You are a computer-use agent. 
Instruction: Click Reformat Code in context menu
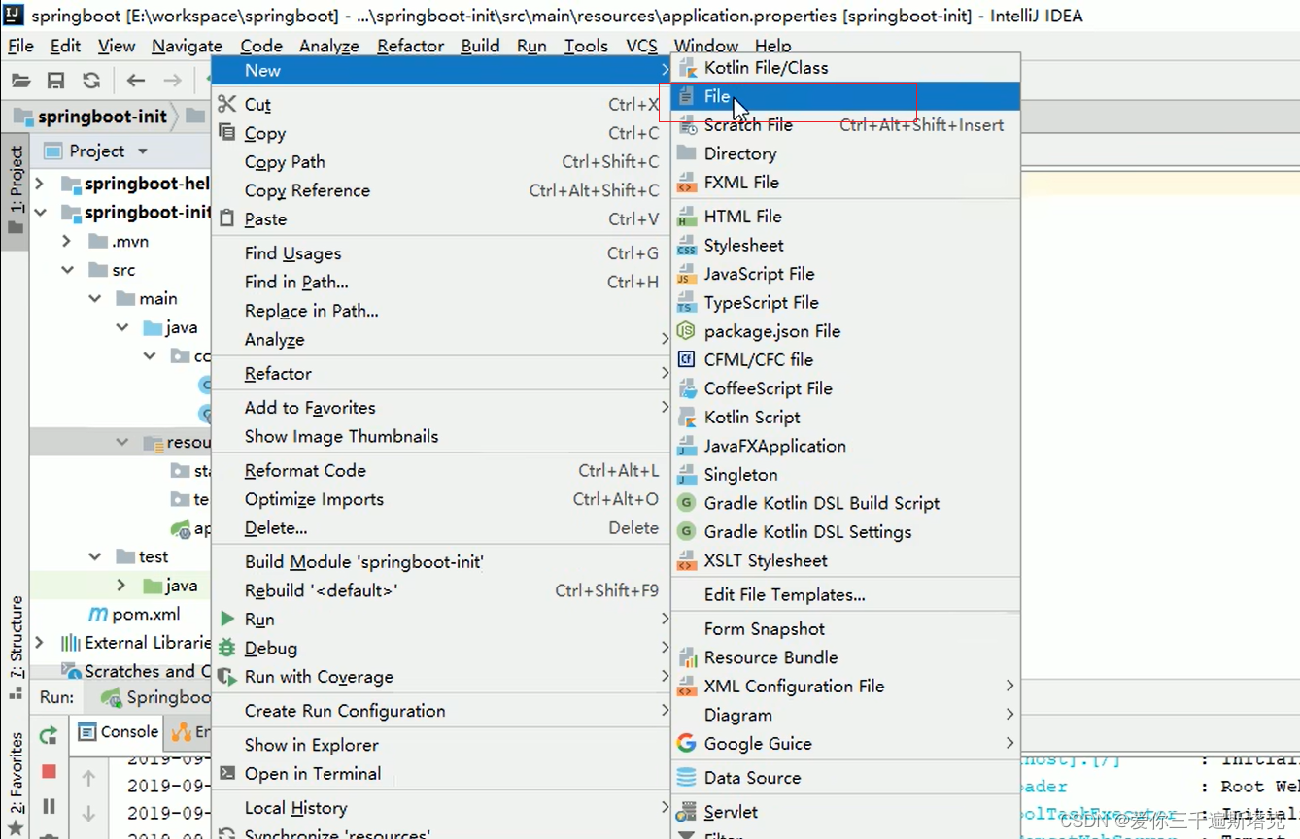tap(440, 471)
